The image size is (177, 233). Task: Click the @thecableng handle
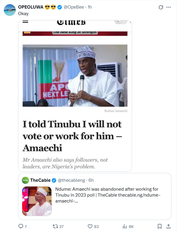tap(71, 180)
